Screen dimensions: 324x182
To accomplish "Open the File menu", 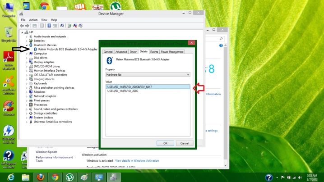I will (23, 20).
